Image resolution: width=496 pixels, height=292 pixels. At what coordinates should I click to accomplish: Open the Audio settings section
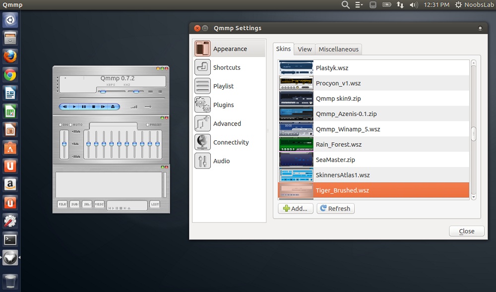221,161
